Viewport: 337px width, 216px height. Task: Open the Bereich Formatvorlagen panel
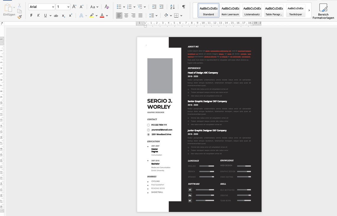click(323, 11)
